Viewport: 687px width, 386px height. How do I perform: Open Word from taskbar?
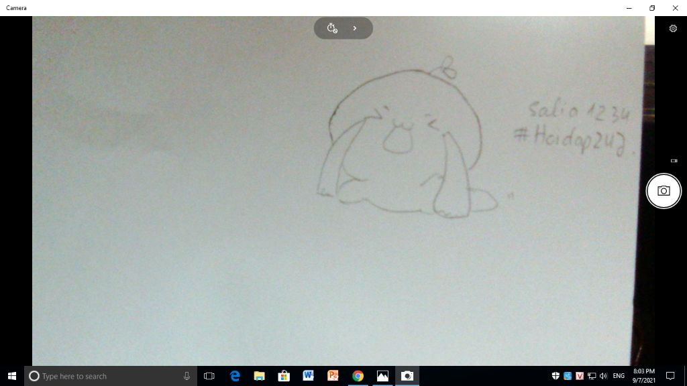pyautogui.click(x=309, y=376)
